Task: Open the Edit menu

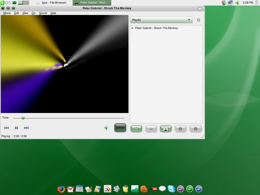Action: [16, 13]
